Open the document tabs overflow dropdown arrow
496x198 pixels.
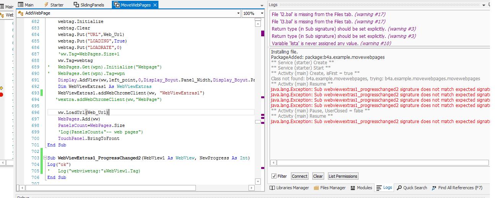[x=262, y=5]
